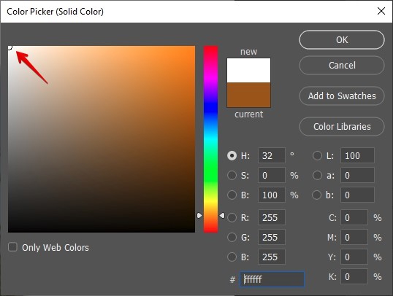Close the Color Picker dialog
The width and height of the screenshot is (393, 296).
381,11
